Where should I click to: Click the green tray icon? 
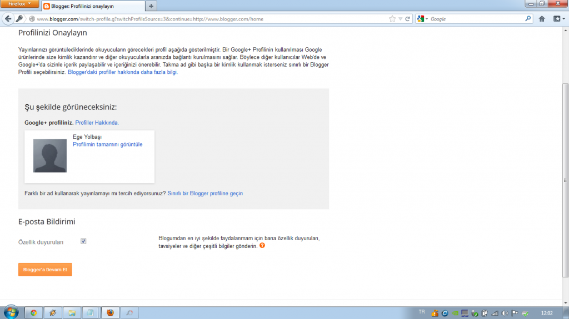[x=455, y=313]
